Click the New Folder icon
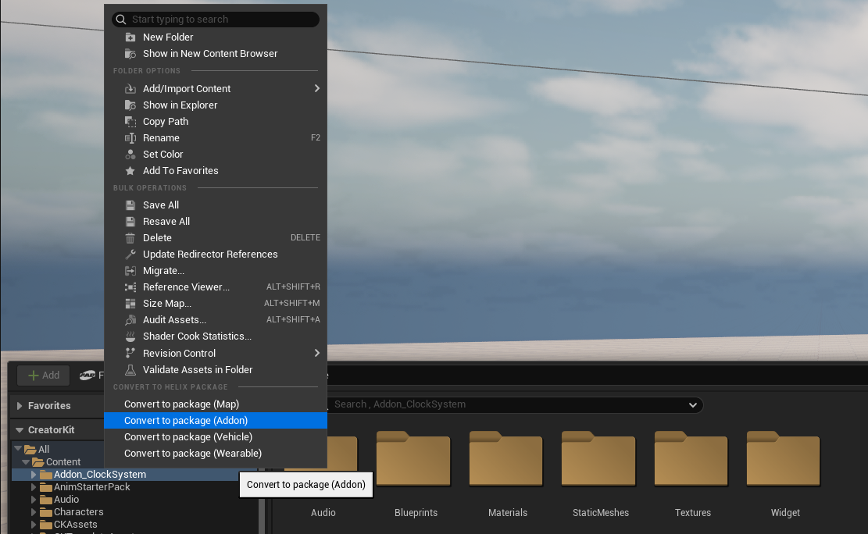This screenshot has height=534, width=868. 130,37
